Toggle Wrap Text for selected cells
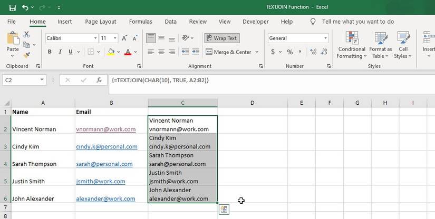This screenshot has height=219, width=435. (x=221, y=38)
